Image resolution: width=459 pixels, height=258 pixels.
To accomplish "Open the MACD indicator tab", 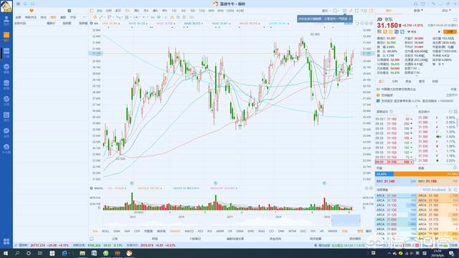I will click(x=189, y=231).
